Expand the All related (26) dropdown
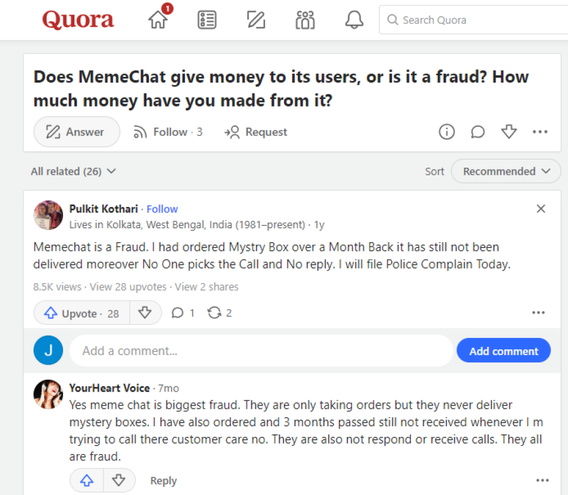This screenshot has width=568, height=495. coord(73,171)
